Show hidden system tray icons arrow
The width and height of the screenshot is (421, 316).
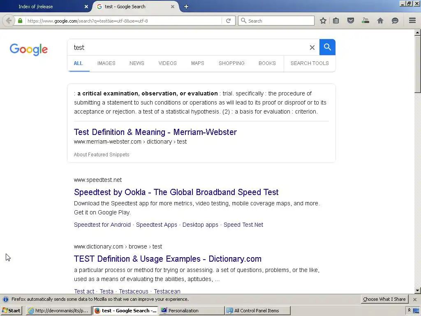(x=409, y=310)
